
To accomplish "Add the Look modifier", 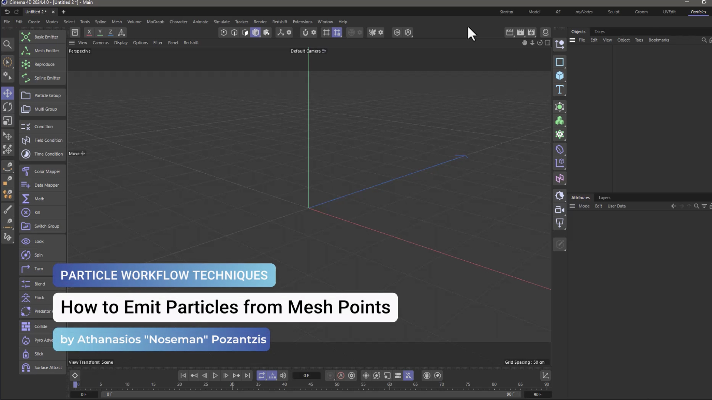I will click(x=43, y=241).
